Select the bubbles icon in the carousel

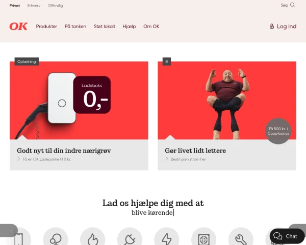tap(56, 238)
